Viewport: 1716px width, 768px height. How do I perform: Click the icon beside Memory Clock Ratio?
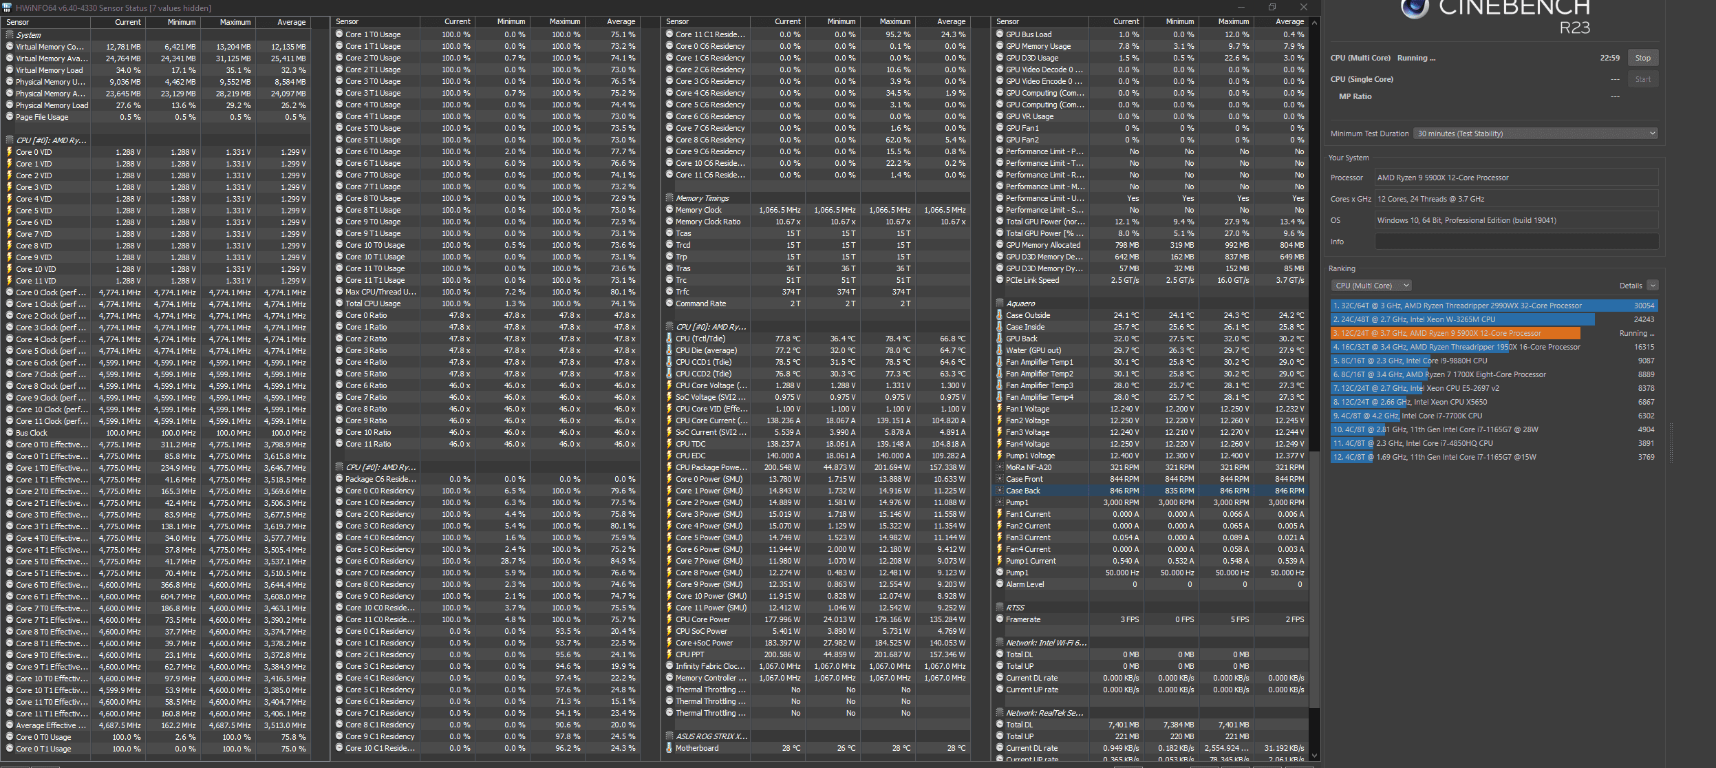[669, 222]
